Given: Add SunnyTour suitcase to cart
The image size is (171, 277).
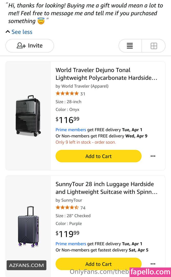Looking at the screenshot, I should [x=98, y=264].
